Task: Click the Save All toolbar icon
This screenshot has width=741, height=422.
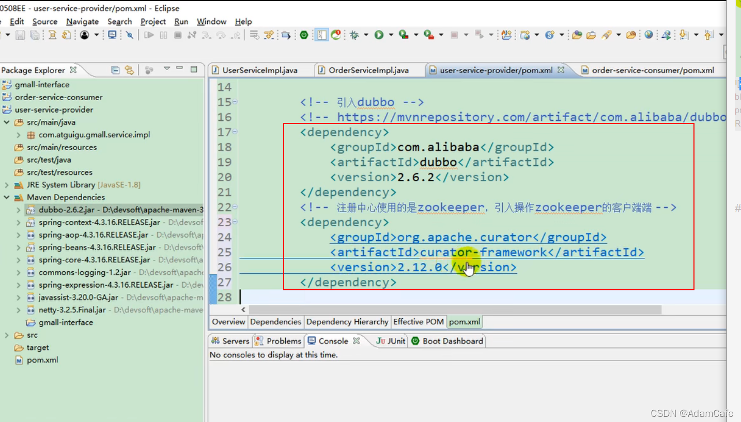Action: 35,35
